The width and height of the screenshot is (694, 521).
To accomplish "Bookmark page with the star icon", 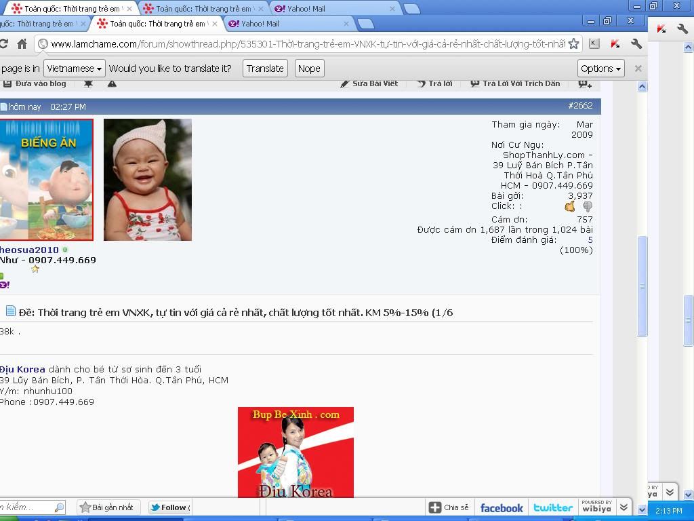I will (x=573, y=44).
